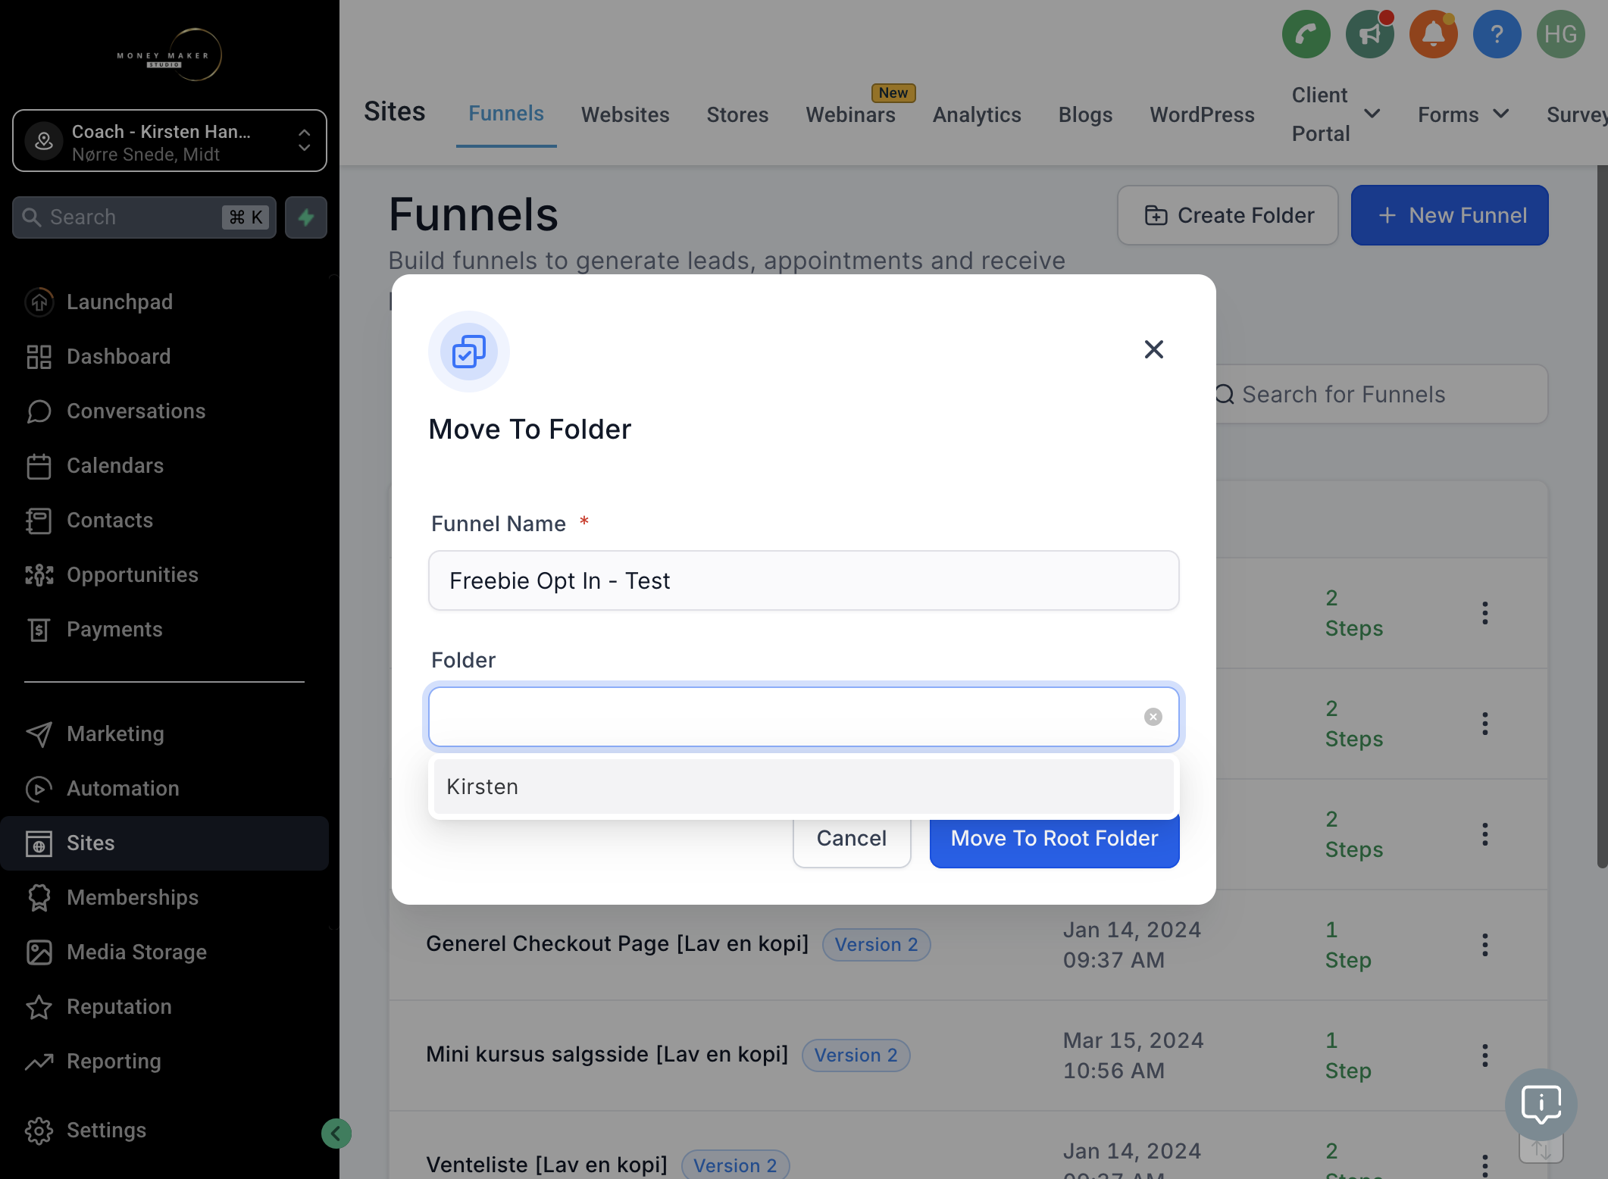The height and width of the screenshot is (1179, 1608).
Task: Open the HG user avatar menu
Action: click(x=1560, y=34)
